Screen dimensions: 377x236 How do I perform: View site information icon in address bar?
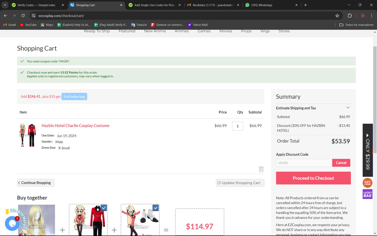[33, 16]
